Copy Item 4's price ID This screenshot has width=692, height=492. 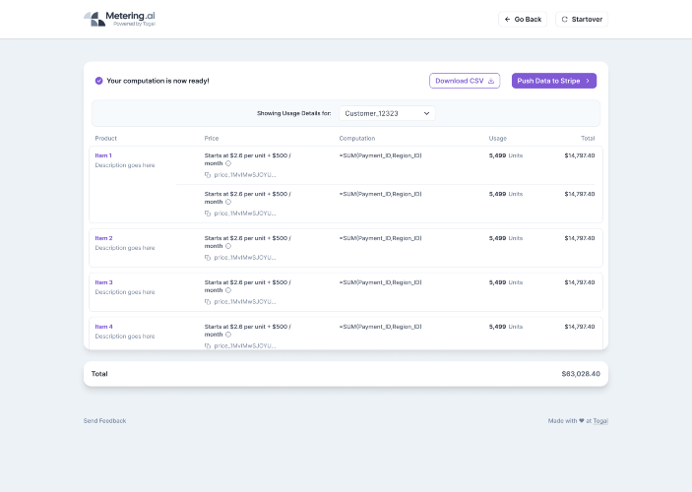point(208,345)
